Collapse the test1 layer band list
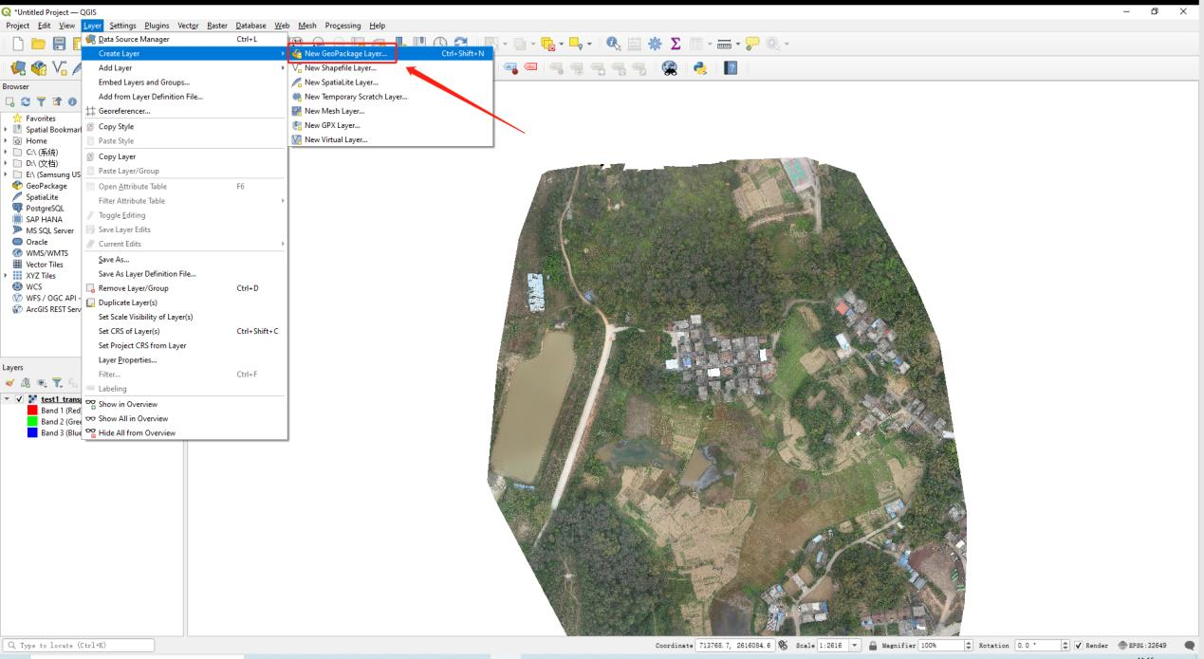The image size is (1204, 659). pyautogui.click(x=8, y=399)
